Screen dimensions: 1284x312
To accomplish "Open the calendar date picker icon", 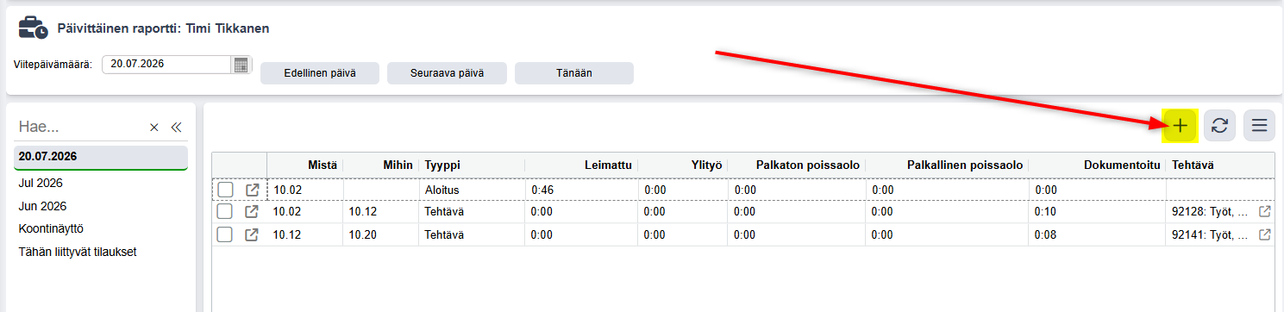I will coord(241,65).
